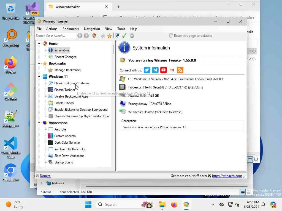Collapse the Windows 11 tree node
Image resolution: width=282 pixels, height=211 pixels.
click(x=39, y=77)
